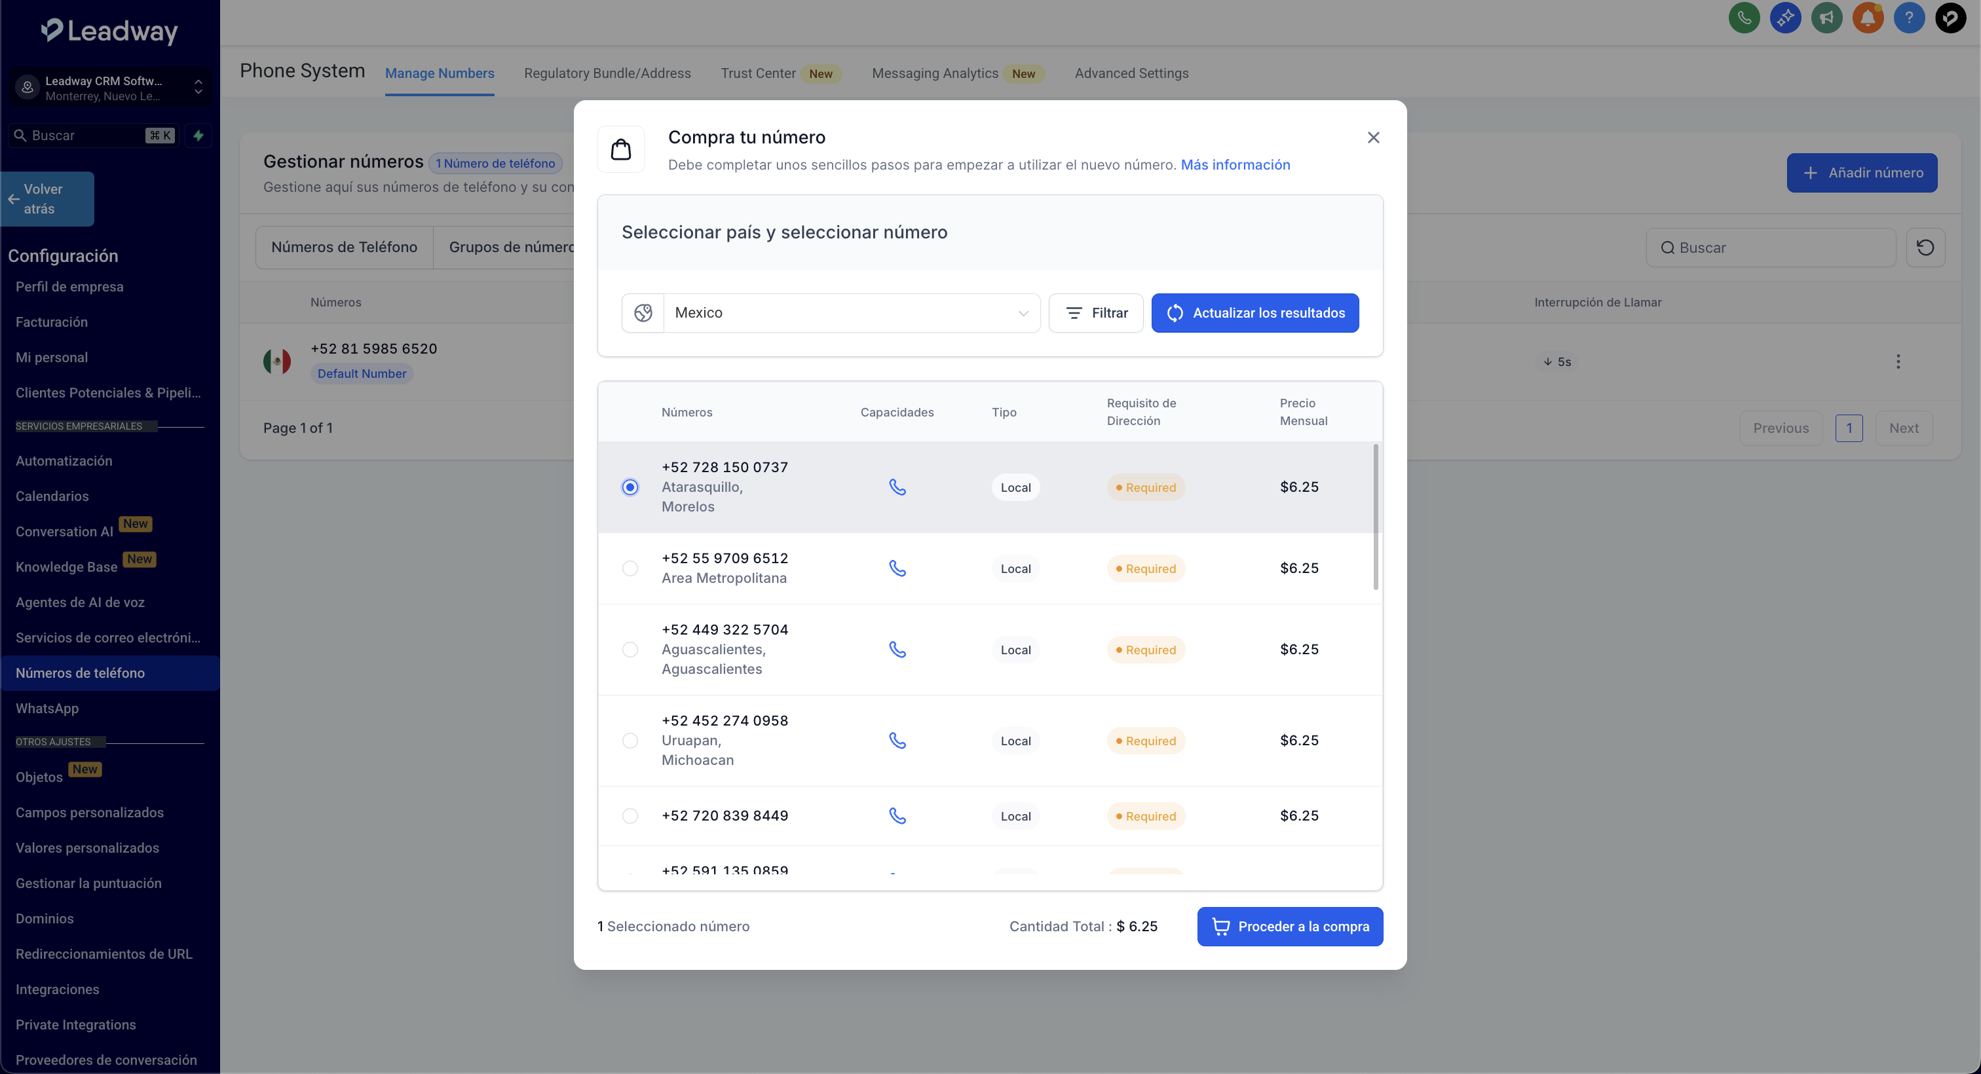The width and height of the screenshot is (1981, 1074).
Task: Click voice capability icon for +52 55 9709 6512
Action: coord(897,568)
